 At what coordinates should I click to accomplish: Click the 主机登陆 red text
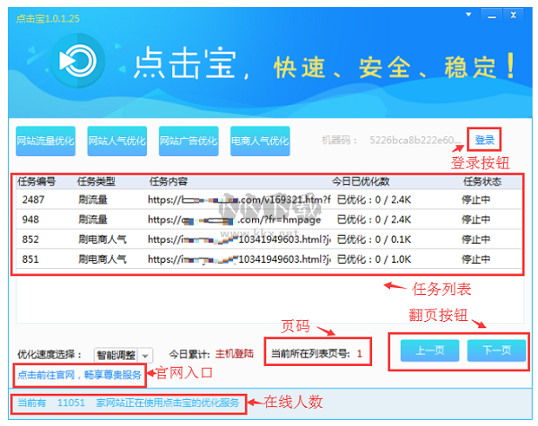click(234, 353)
